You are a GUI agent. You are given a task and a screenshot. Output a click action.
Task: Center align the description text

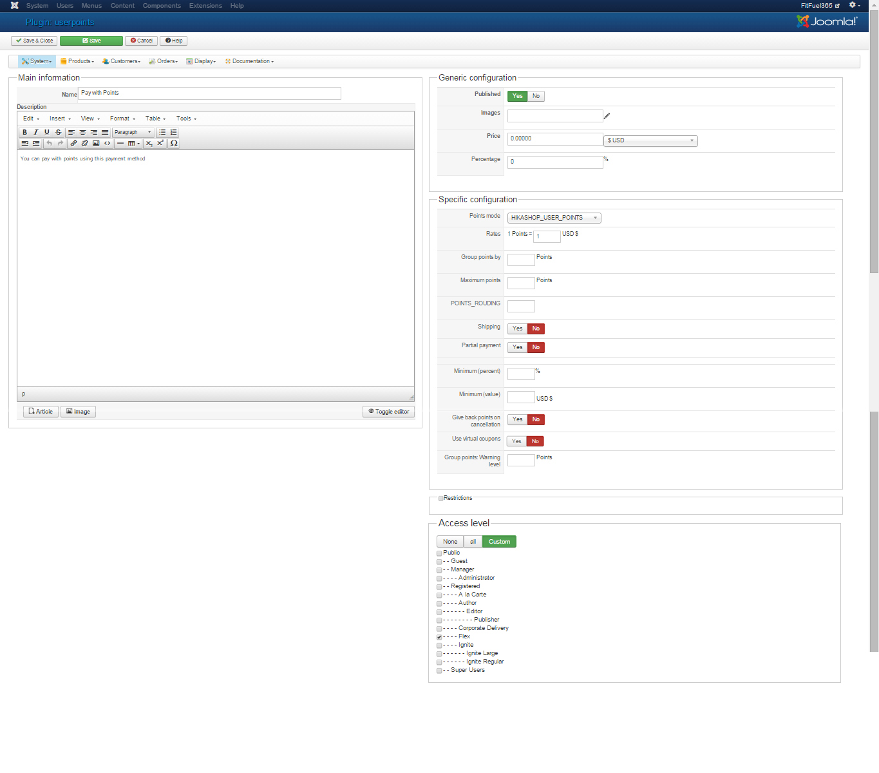tap(82, 132)
